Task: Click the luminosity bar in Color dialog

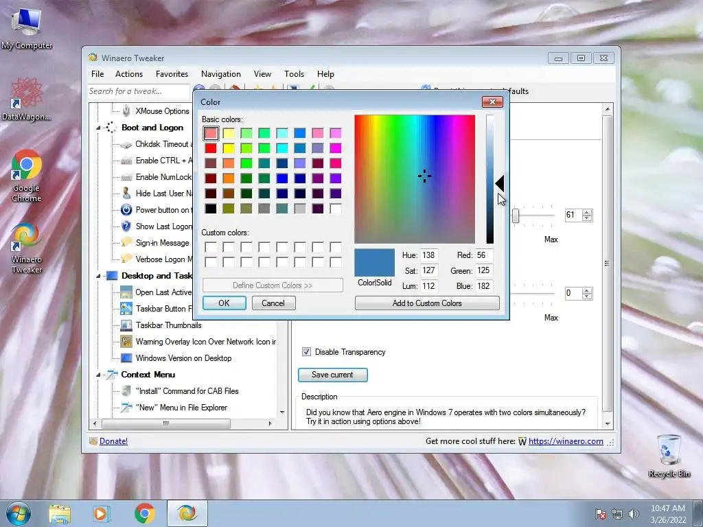Action: (x=490, y=179)
